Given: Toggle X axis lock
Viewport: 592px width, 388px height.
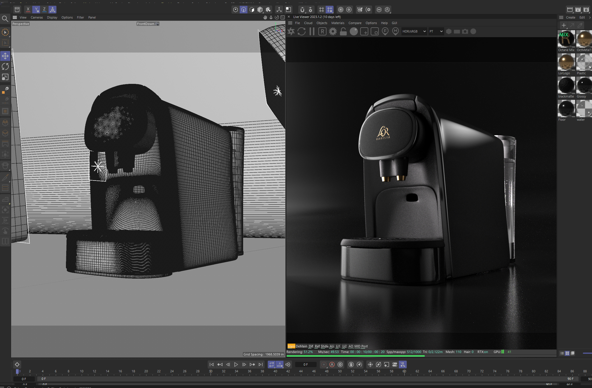Looking at the screenshot, I should [x=28, y=9].
